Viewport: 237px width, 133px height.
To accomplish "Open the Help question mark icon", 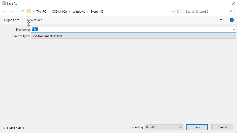I will point(232,20).
